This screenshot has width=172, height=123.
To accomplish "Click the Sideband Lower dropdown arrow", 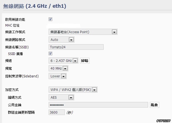I will point(63,76).
